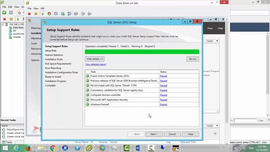Click the red stop icon in vSphere Client toolbar
The width and height of the screenshot is (270, 152).
point(5,19)
